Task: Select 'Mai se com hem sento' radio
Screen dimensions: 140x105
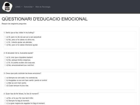Action: (5, 83)
